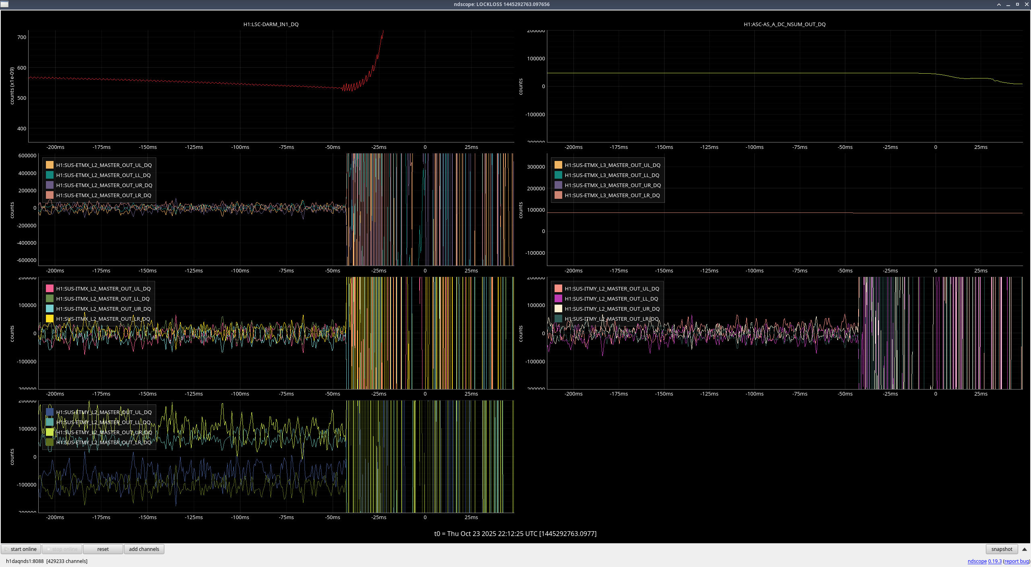Click the shade window up-arrow in title bar
Screen dimensions: 1031x567
999,4
